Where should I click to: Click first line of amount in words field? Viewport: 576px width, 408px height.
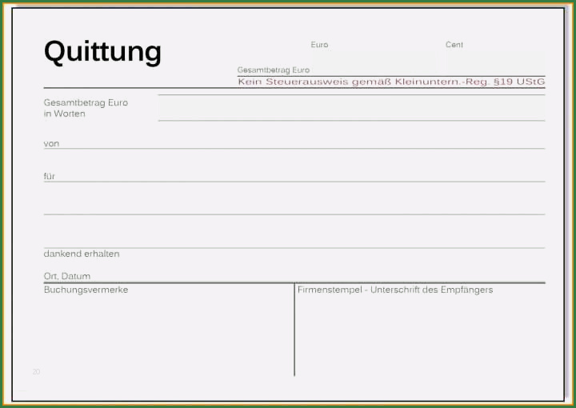(351, 100)
